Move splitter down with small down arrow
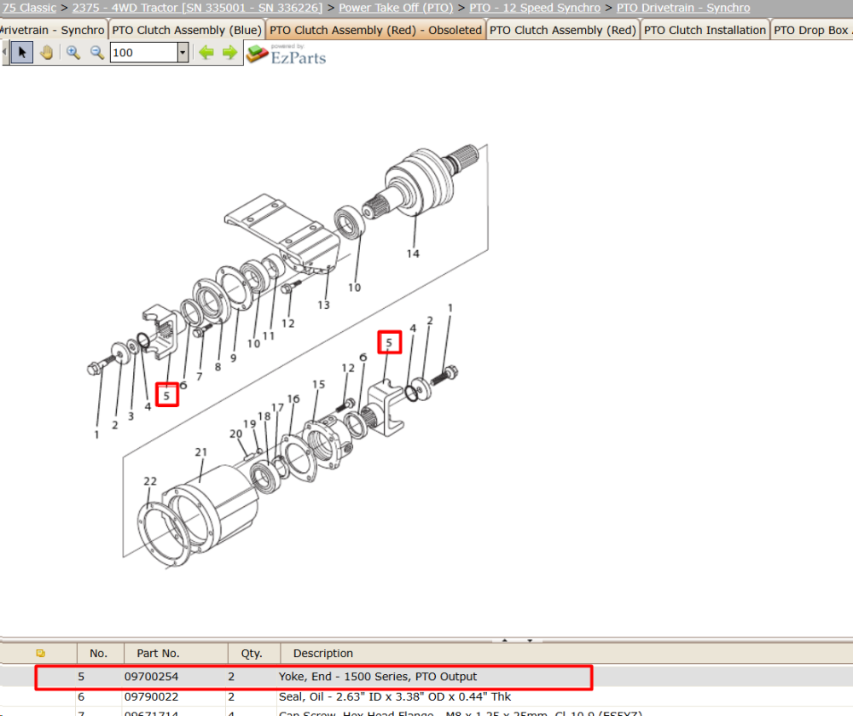Image resolution: width=853 pixels, height=716 pixels. pos(530,640)
